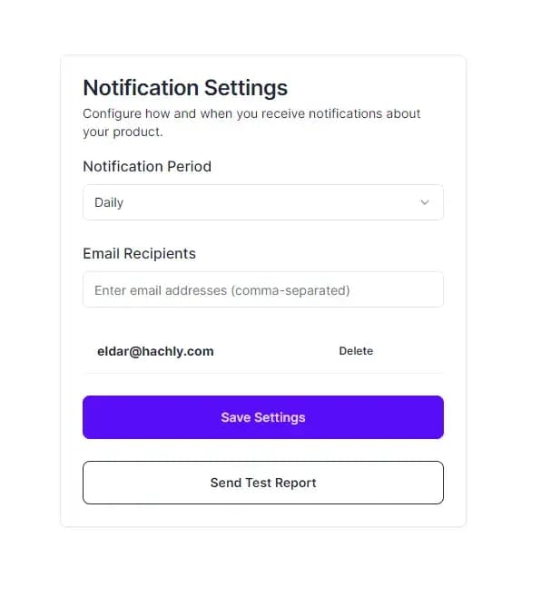Image resolution: width=551 pixels, height=606 pixels.
Task: Click the Save Settings button
Action: coord(263,417)
